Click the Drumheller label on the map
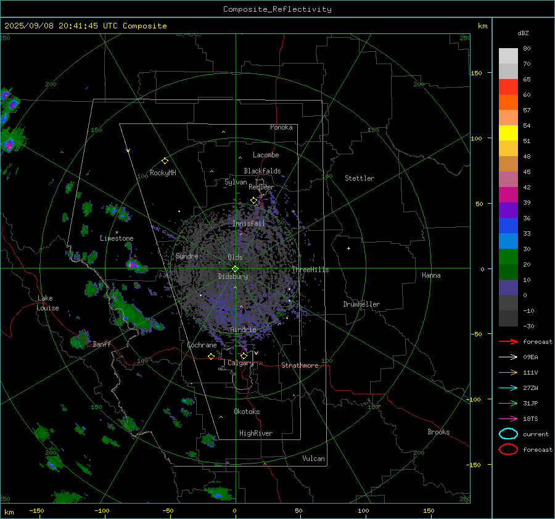This screenshot has width=555, height=519. pos(361,304)
